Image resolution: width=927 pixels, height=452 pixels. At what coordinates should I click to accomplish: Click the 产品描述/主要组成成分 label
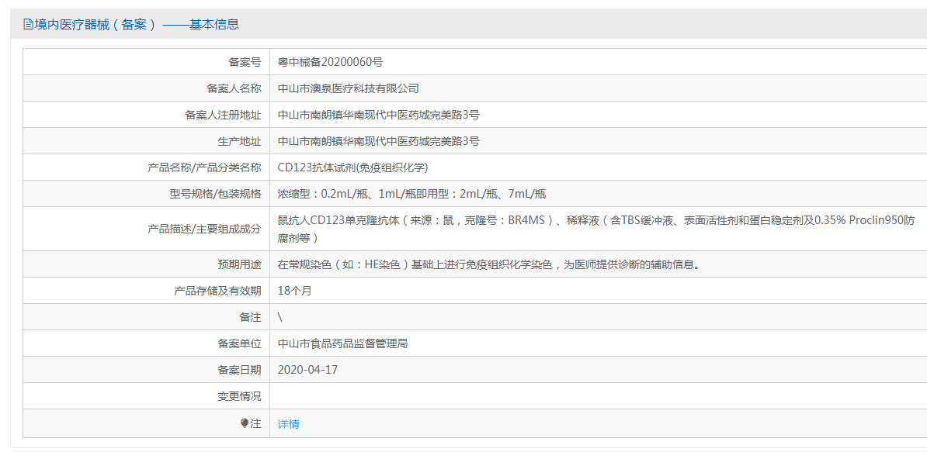coord(204,229)
